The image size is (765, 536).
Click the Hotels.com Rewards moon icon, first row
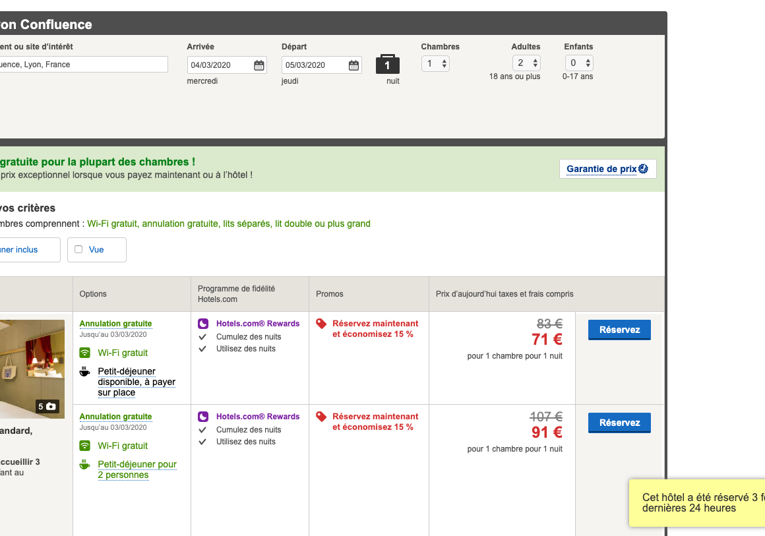pos(204,324)
